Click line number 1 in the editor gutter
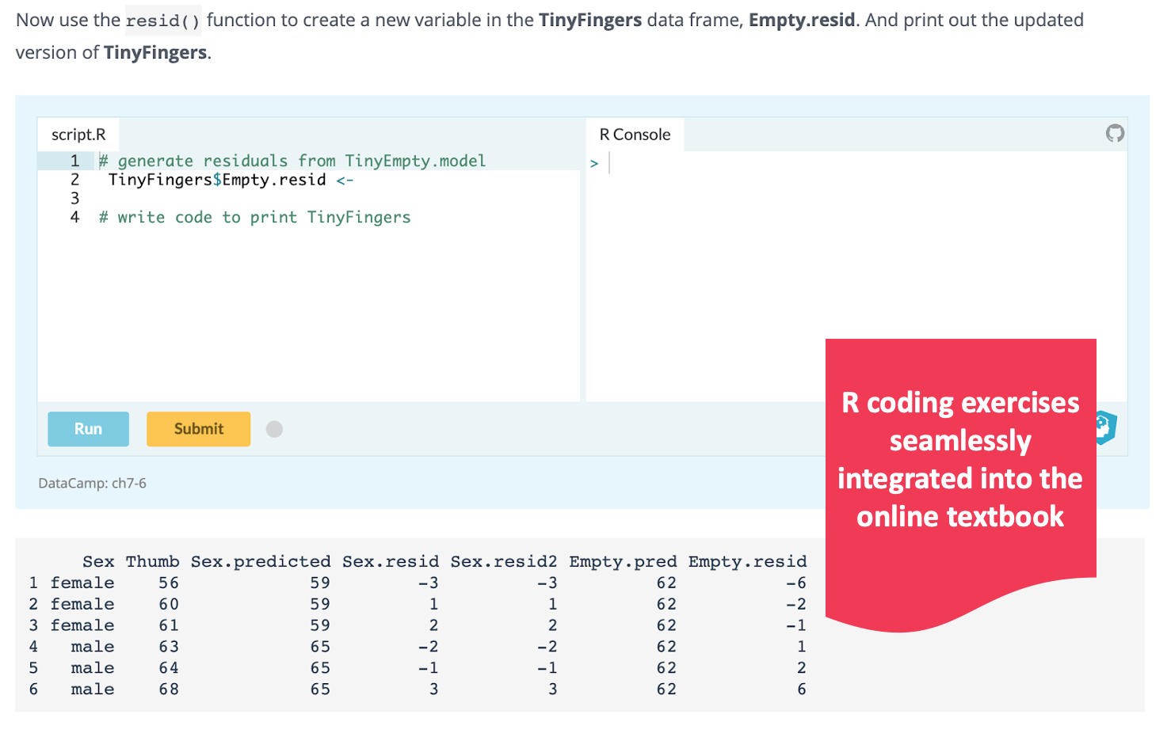 point(75,161)
